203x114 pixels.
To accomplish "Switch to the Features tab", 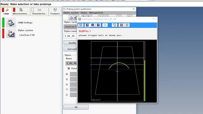I will coord(55,11).
